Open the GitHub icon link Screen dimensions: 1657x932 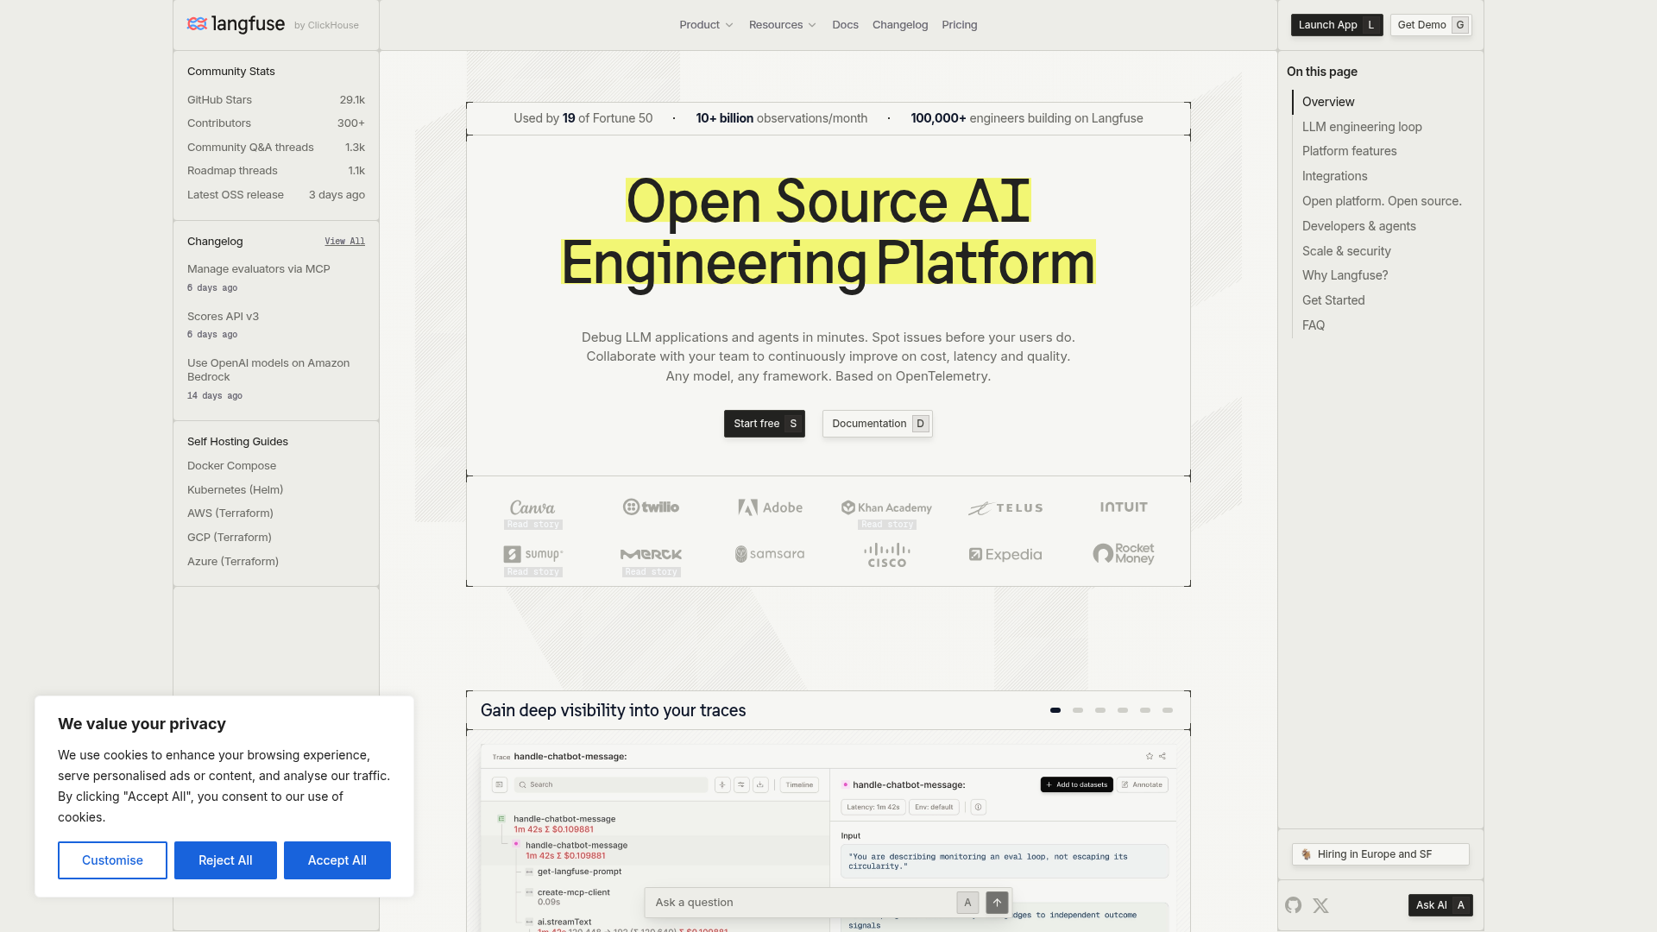(1293, 905)
